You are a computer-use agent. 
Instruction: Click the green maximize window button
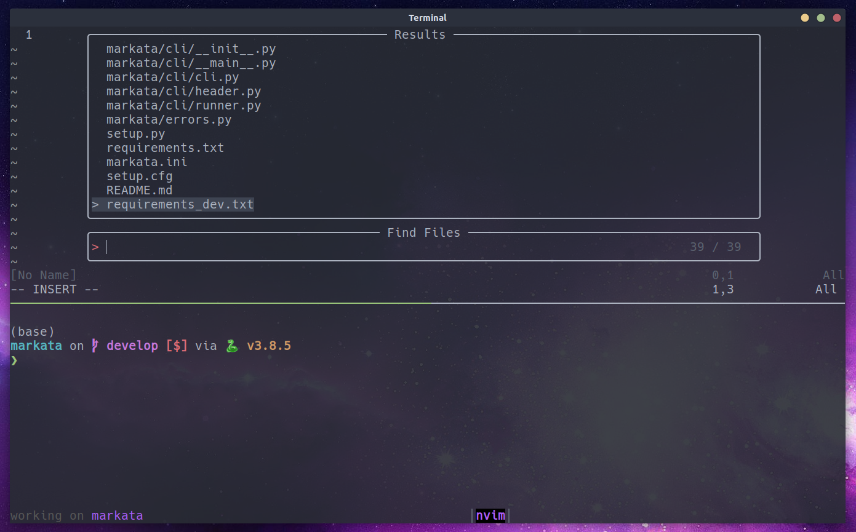pyautogui.click(x=820, y=18)
